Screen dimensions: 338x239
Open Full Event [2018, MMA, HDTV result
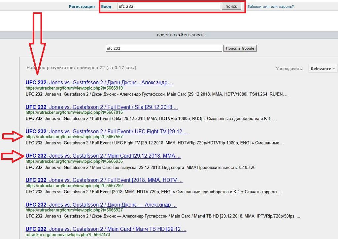tap(104, 180)
